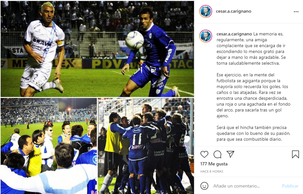Click the top photo of two players chasing ball

click(97, 49)
